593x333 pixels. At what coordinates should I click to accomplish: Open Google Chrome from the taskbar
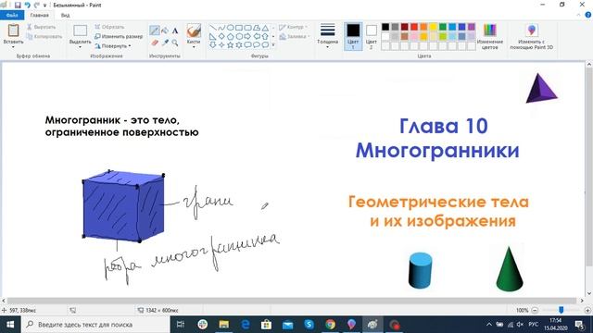[x=330, y=325]
